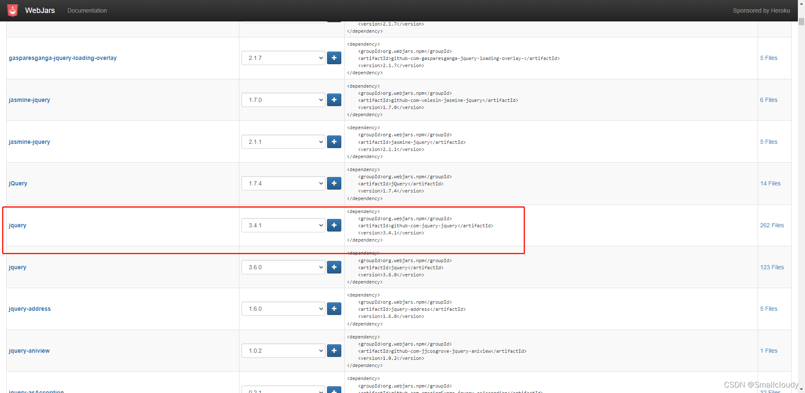
Task: Open the jquery-address project link
Action: [30, 309]
